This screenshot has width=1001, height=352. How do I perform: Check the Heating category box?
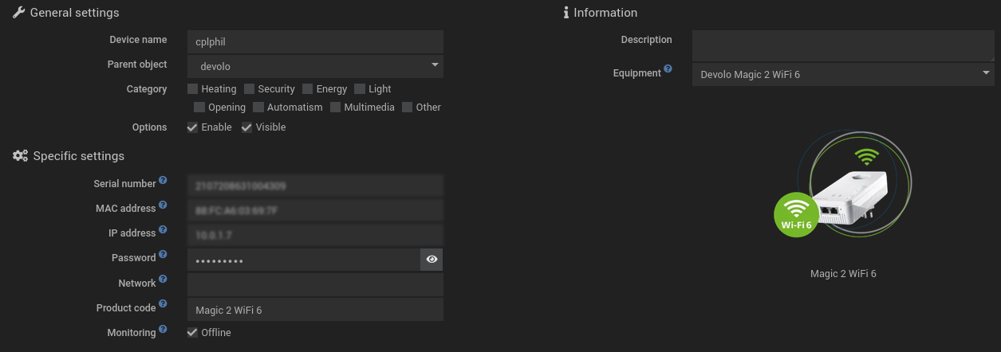click(x=193, y=89)
